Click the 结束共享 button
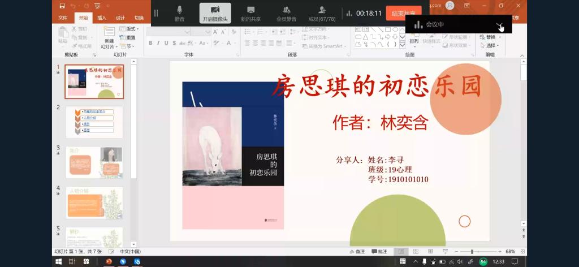The height and width of the screenshot is (267, 579). 404,13
